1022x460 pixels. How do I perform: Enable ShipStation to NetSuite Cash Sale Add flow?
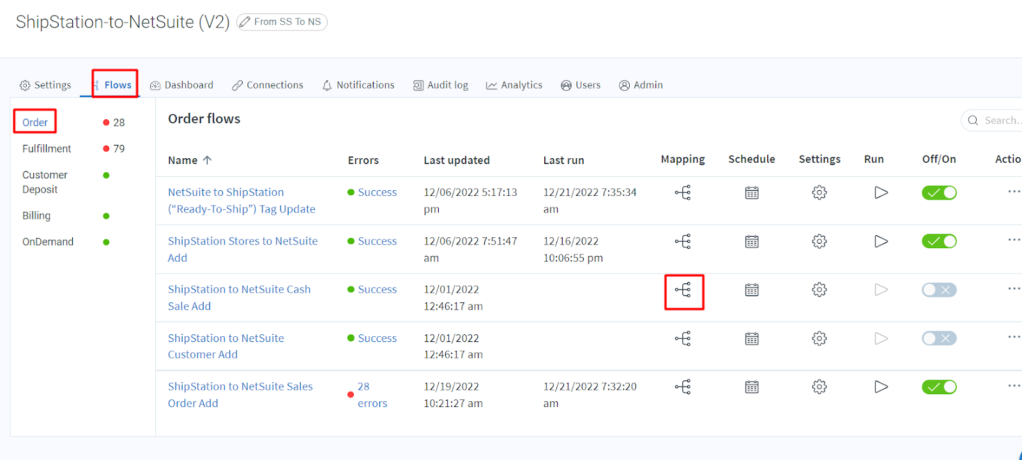point(939,290)
